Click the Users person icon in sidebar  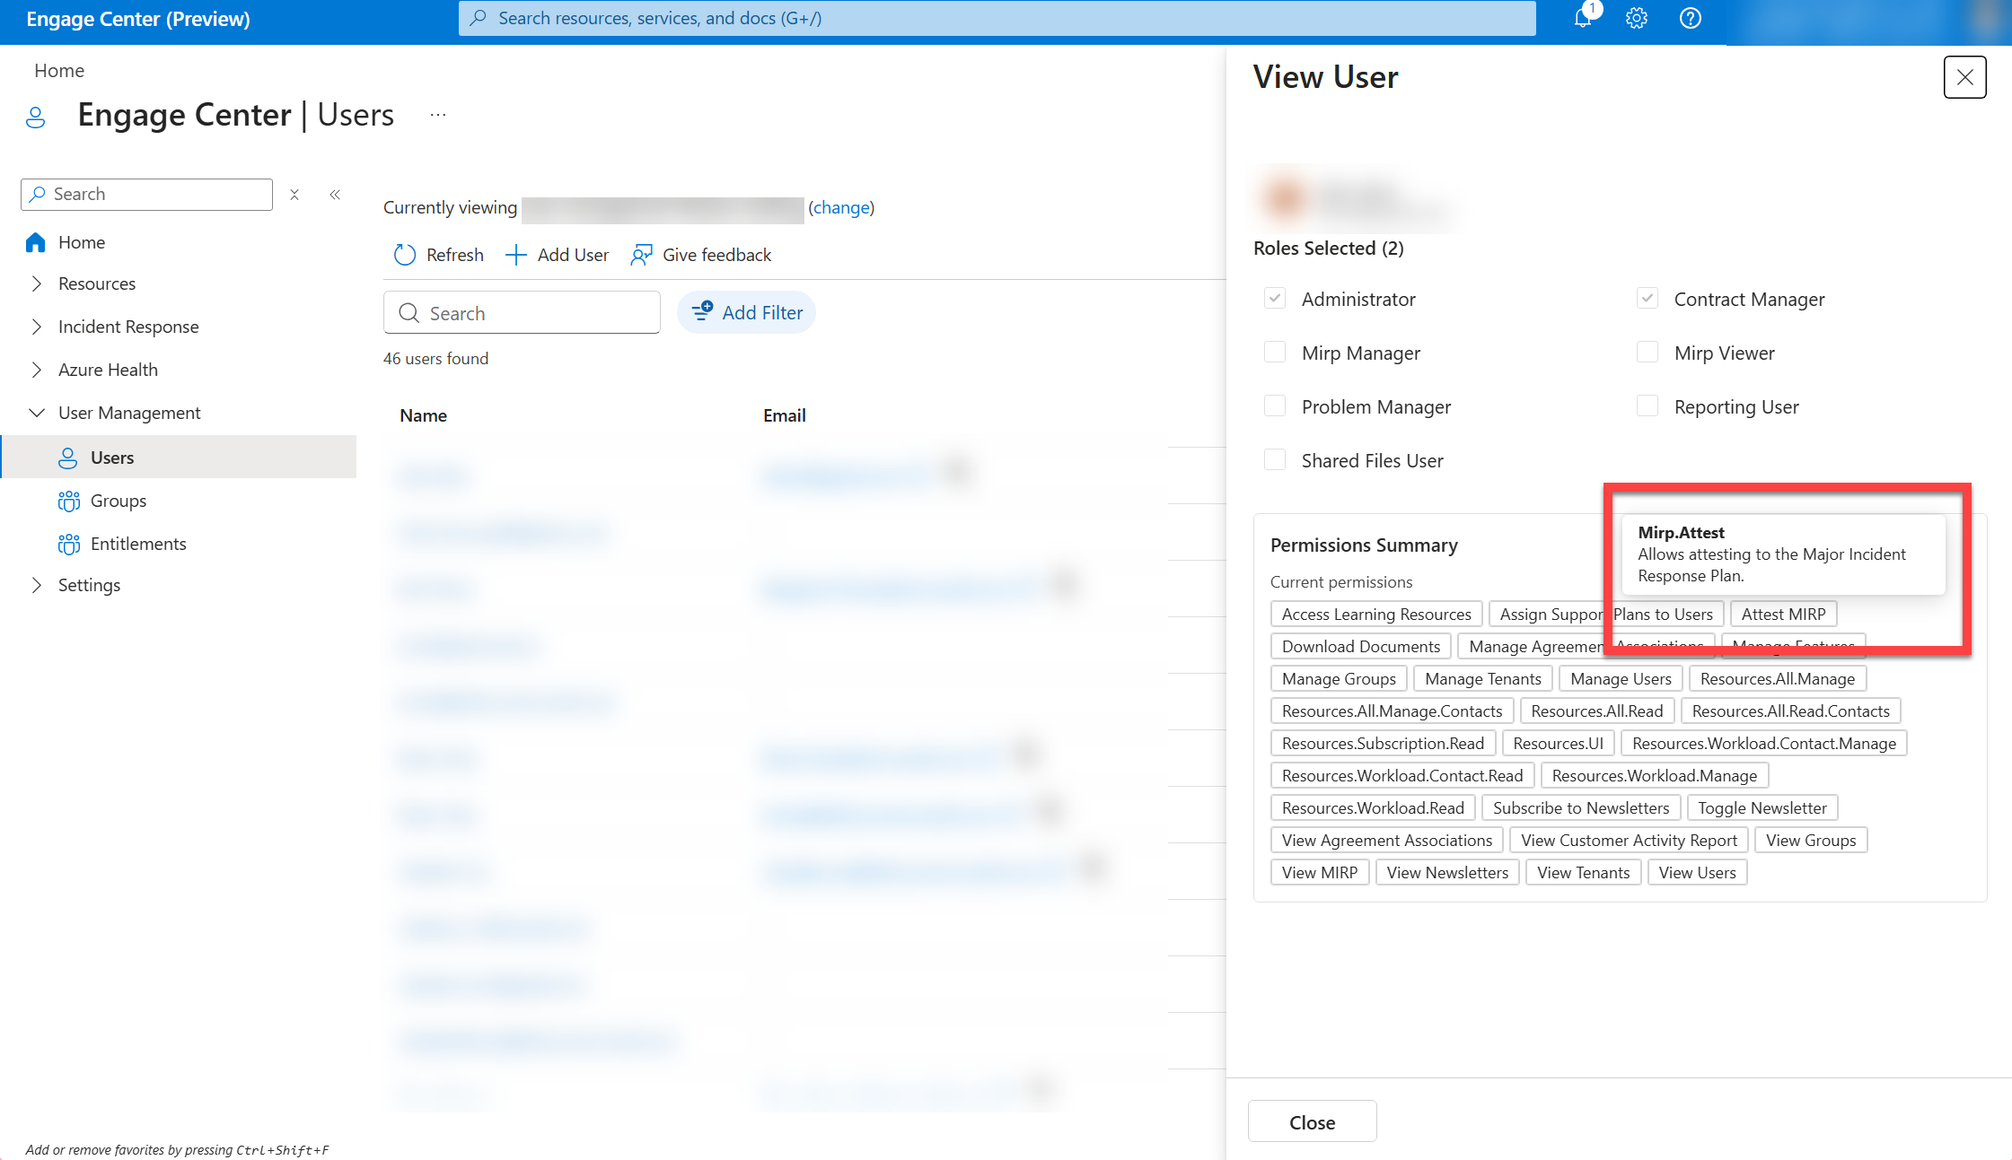pyautogui.click(x=67, y=458)
